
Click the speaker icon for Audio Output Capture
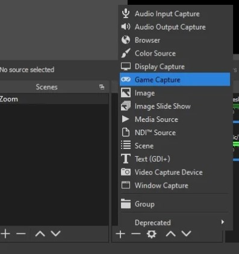[126, 27]
